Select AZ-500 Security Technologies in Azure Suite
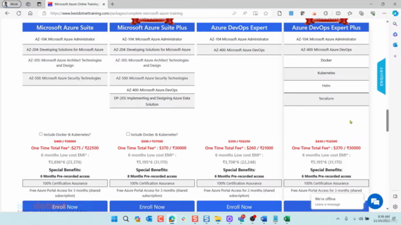Viewport: 401px width, 225px height. click(65, 78)
